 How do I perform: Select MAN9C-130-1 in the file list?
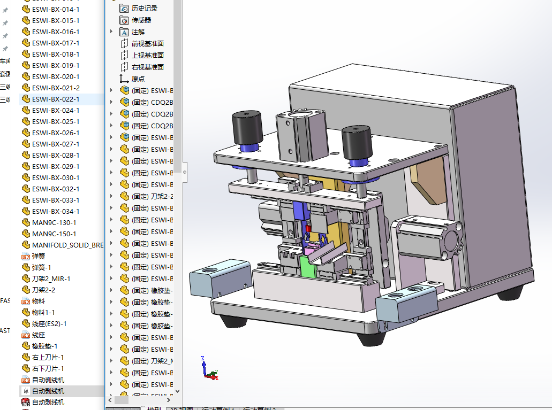pos(54,222)
